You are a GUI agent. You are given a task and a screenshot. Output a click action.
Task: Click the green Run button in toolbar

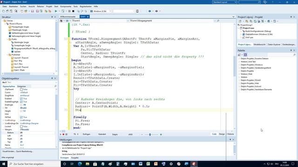(x=56, y=11)
